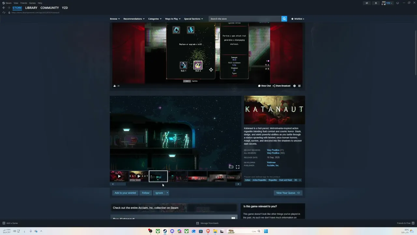The height and width of the screenshot is (235, 417).
Task: Open the Games menu
Action: click(x=32, y=3)
